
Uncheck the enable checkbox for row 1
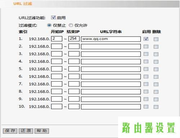pos(146,39)
